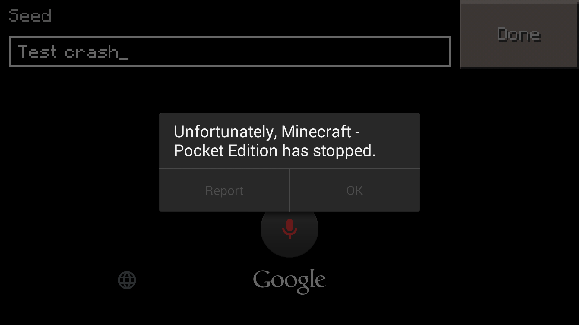
Task: Tap the red microphone voice input icon
Action: pos(289,229)
